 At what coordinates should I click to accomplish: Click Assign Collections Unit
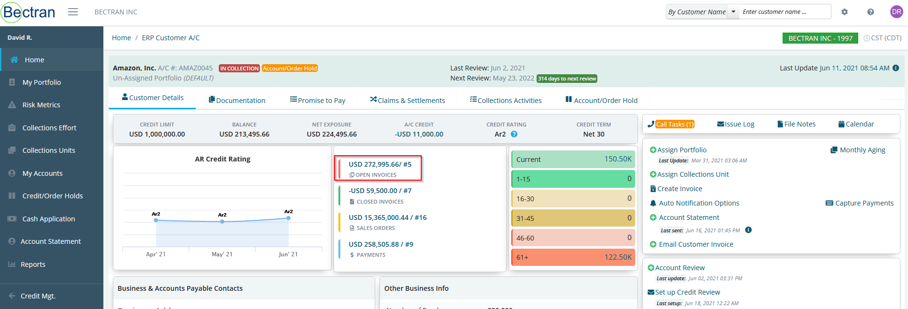(x=689, y=174)
